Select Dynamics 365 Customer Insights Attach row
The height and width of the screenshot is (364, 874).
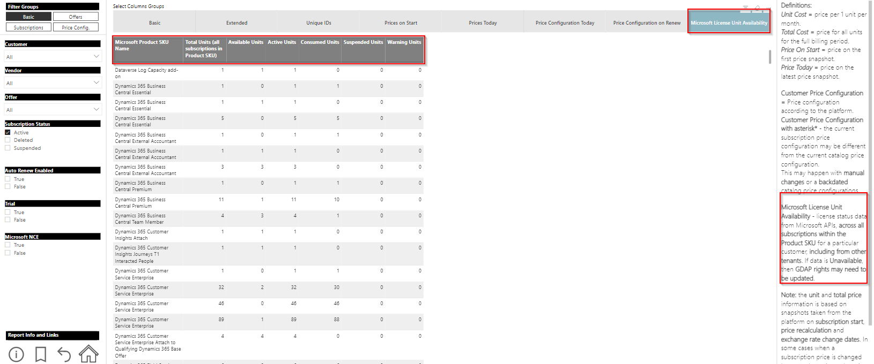268,235
